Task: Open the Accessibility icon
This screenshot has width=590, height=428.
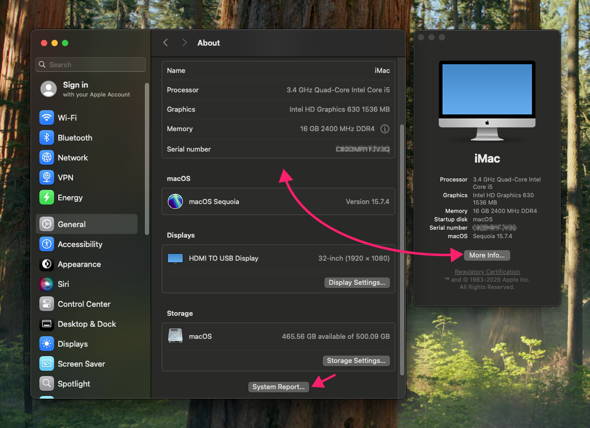Action: click(47, 244)
